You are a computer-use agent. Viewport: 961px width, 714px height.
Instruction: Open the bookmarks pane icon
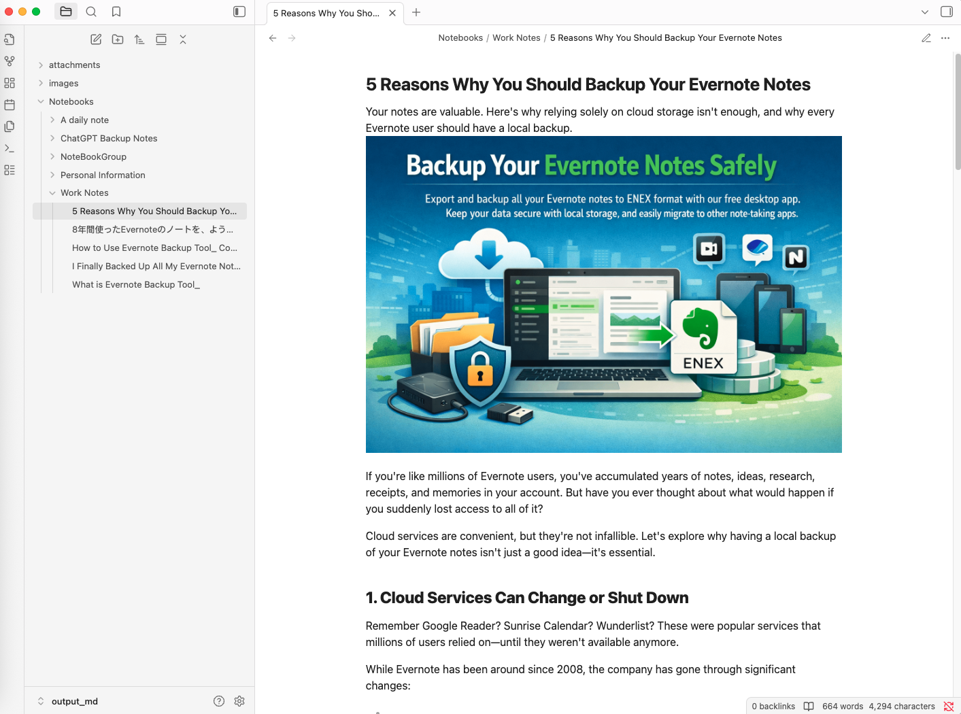tap(116, 12)
